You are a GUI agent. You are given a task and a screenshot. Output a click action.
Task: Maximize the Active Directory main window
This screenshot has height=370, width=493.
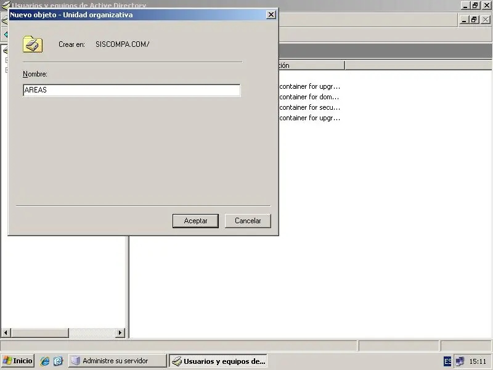(x=475, y=5)
